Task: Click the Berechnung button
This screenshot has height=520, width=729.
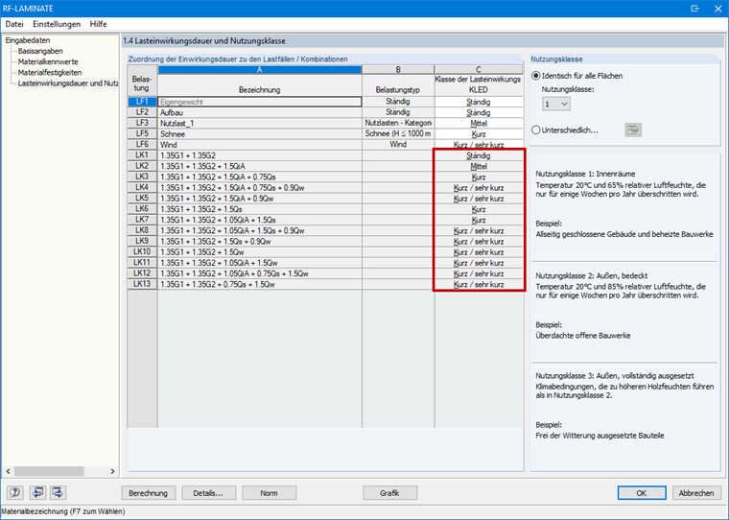Action: (149, 493)
